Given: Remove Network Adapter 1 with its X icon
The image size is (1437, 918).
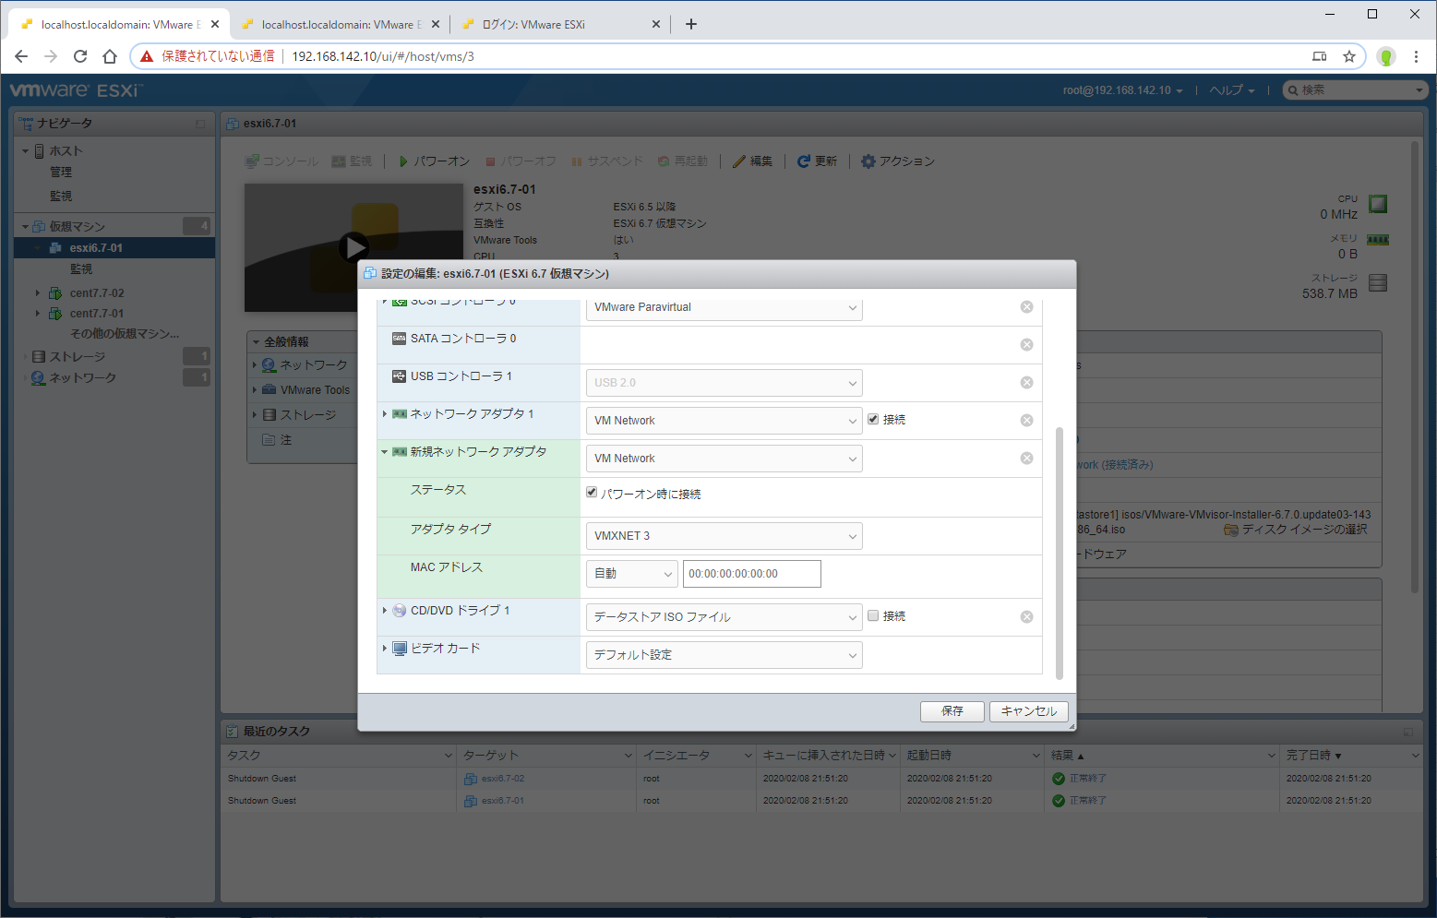Looking at the screenshot, I should (x=1026, y=420).
